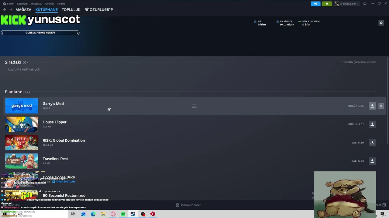Open Microsoft Edge from the taskbar

[x=93, y=214]
